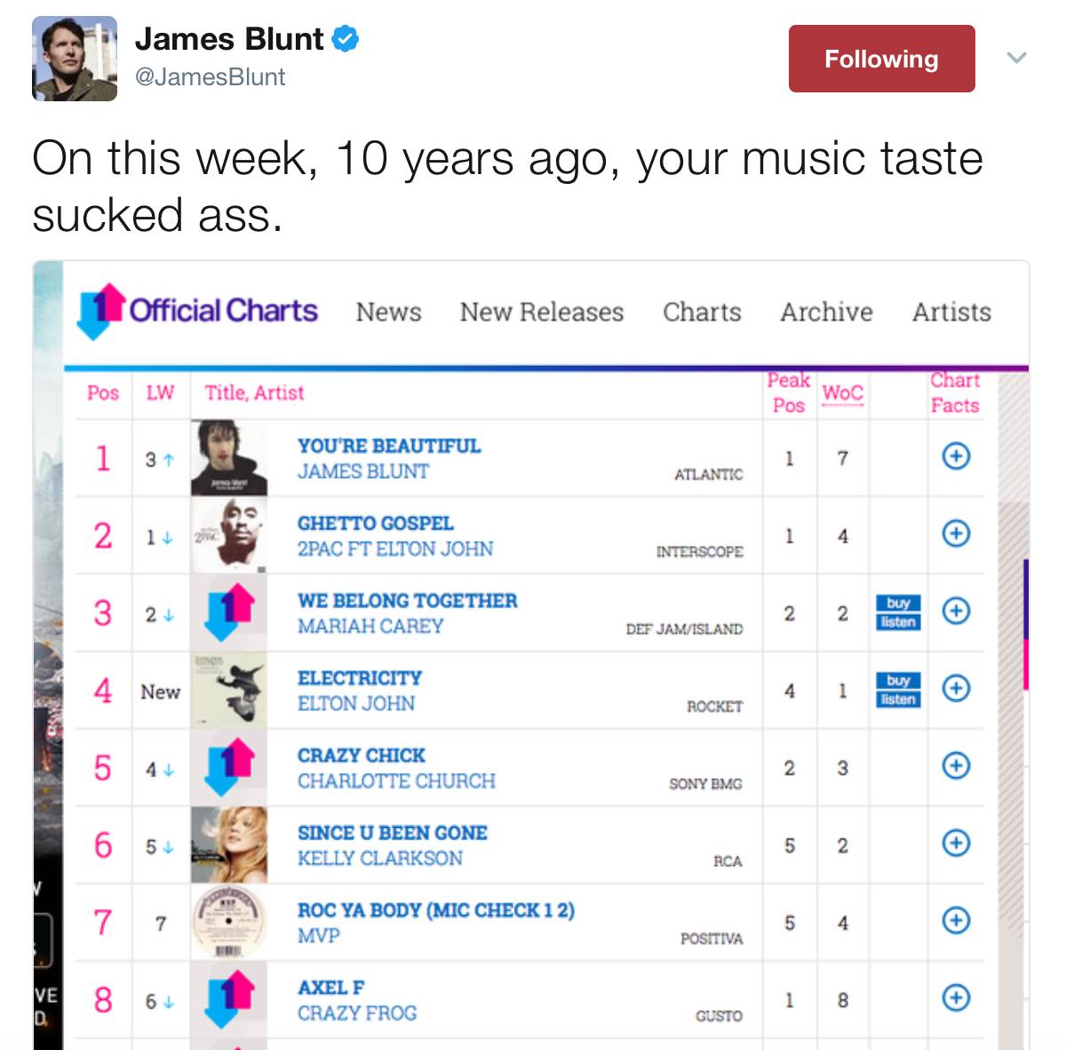This screenshot has height=1050, width=1066.
Task: Click the verified badge beside James Blunt
Action: tap(346, 39)
